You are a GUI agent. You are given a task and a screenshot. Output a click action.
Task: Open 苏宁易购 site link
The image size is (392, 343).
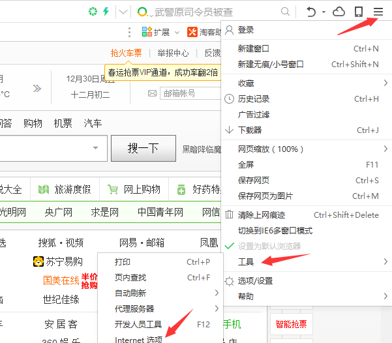tap(58, 261)
